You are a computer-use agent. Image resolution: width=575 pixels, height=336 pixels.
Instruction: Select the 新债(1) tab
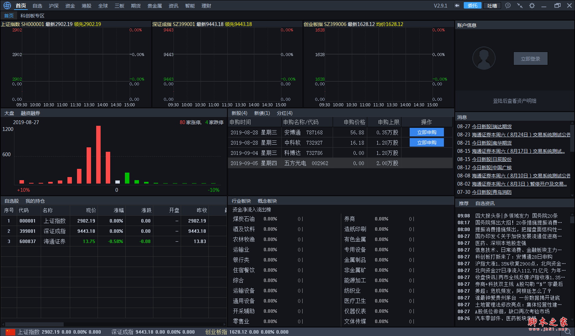[262, 113]
